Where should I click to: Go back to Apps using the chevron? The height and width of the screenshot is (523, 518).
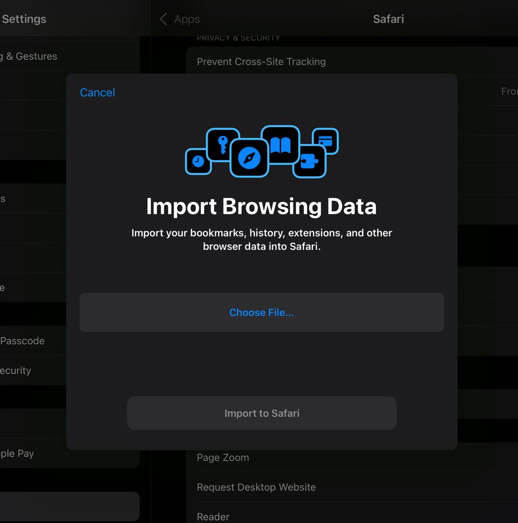tap(163, 19)
